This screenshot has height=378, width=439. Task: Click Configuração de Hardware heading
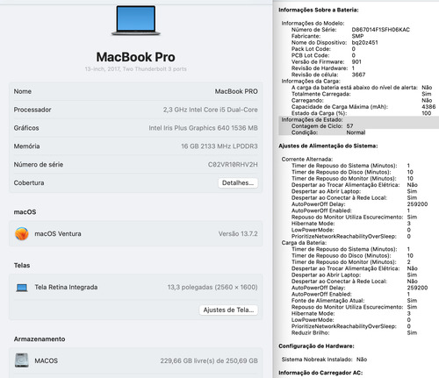(x=316, y=346)
